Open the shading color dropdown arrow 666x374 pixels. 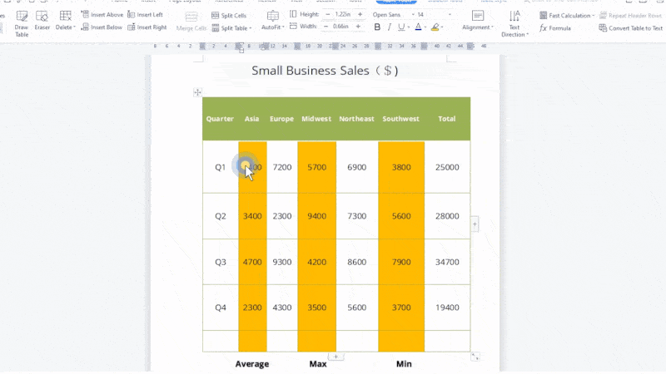442,27
